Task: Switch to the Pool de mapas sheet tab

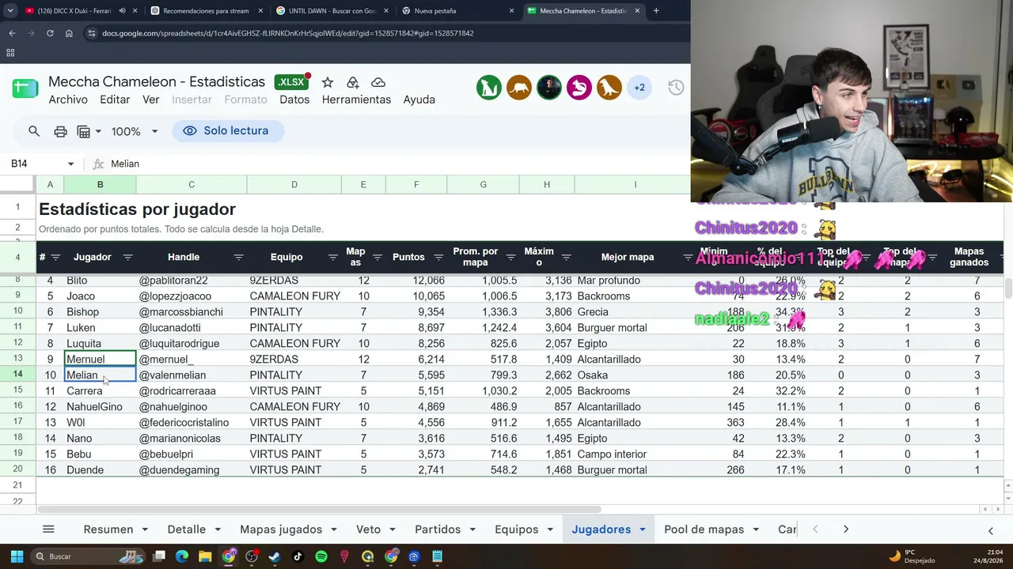Action: pyautogui.click(x=704, y=529)
